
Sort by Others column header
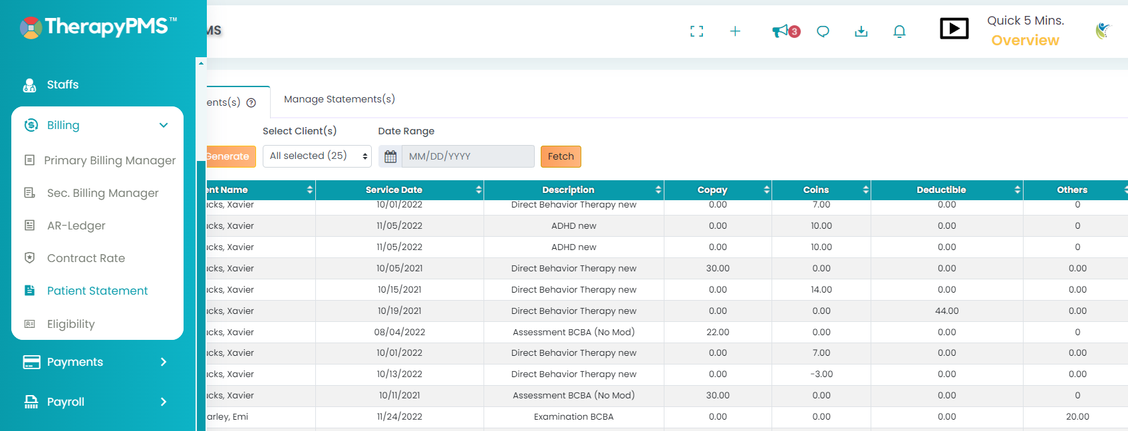pyautogui.click(x=1075, y=190)
